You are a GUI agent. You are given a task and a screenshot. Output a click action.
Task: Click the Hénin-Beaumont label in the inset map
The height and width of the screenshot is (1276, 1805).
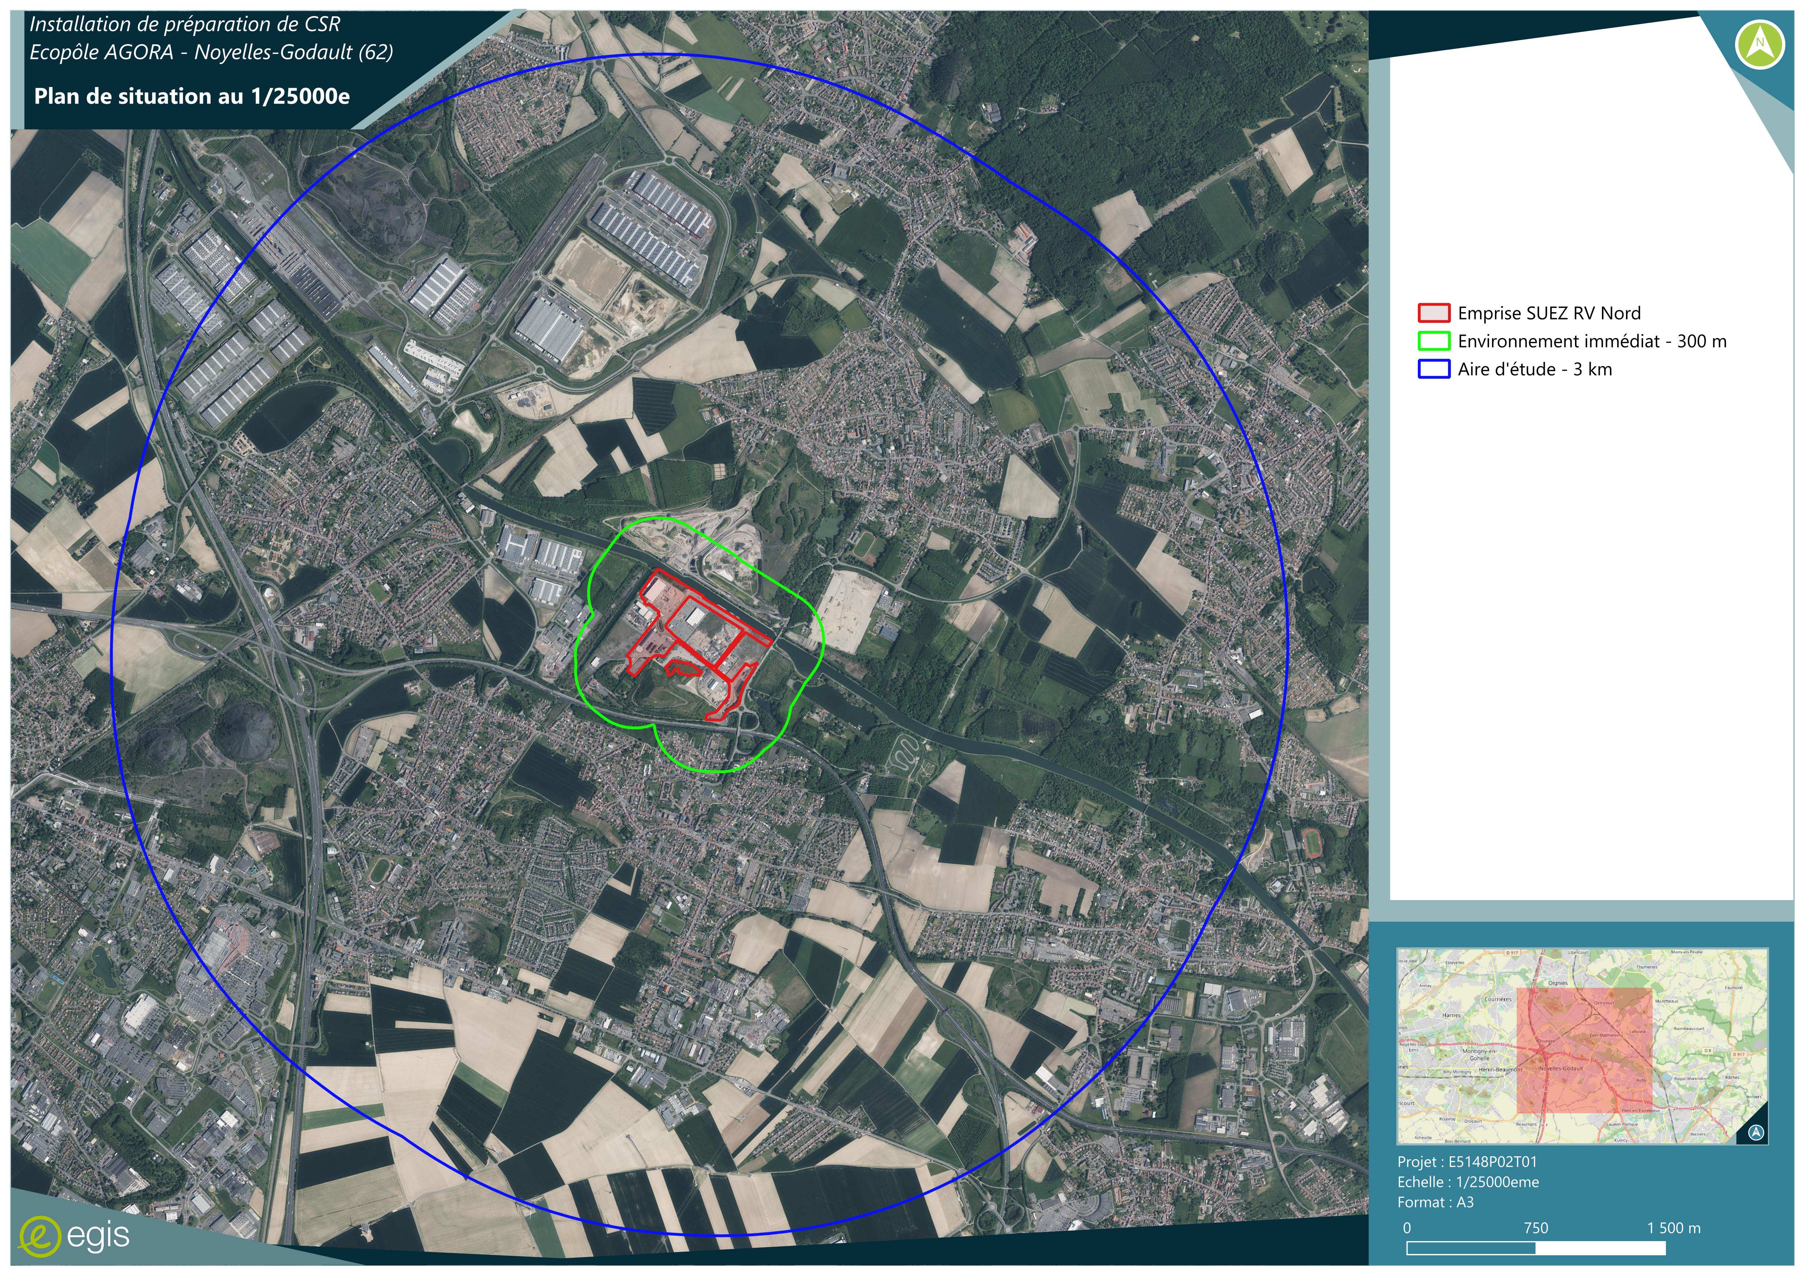pos(1500,1069)
